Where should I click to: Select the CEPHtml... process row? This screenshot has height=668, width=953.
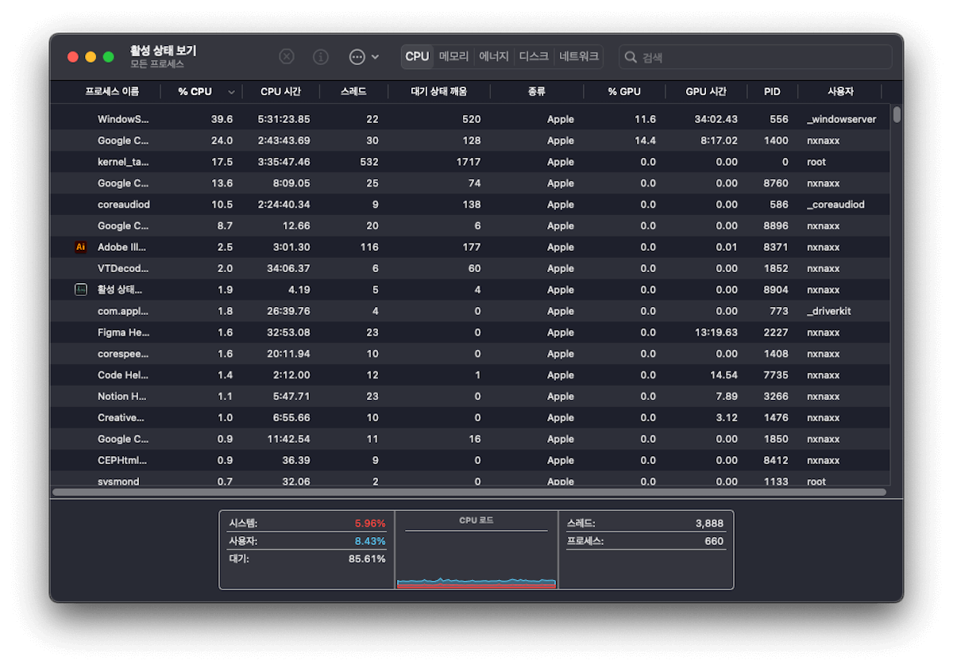coord(470,460)
